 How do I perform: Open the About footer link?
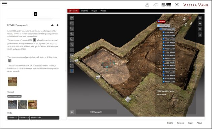point(199,123)
